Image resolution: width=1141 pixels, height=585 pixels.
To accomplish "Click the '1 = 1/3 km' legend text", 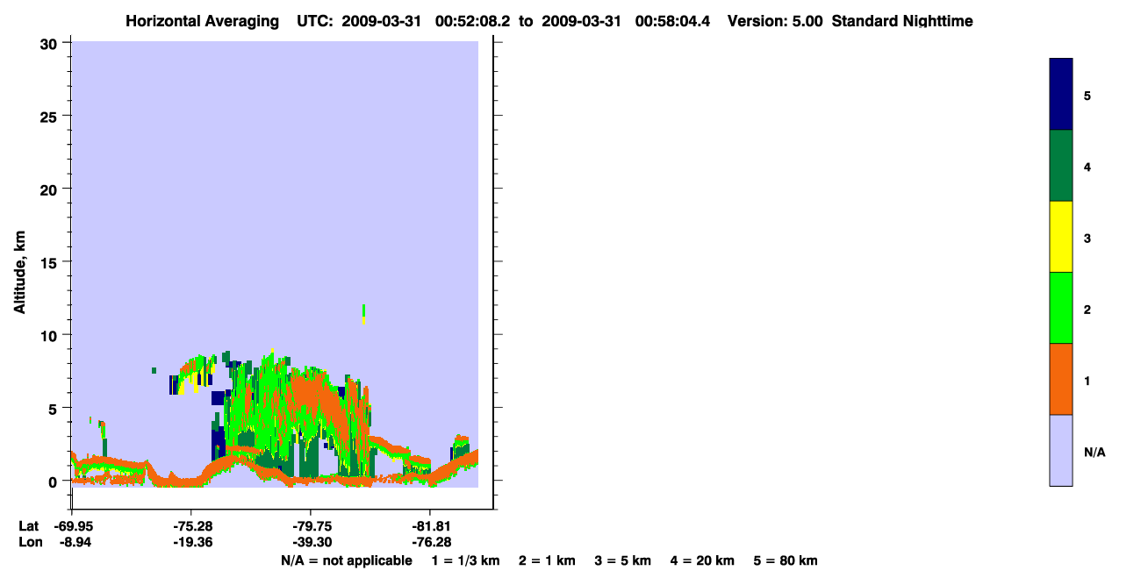I will [x=465, y=561].
